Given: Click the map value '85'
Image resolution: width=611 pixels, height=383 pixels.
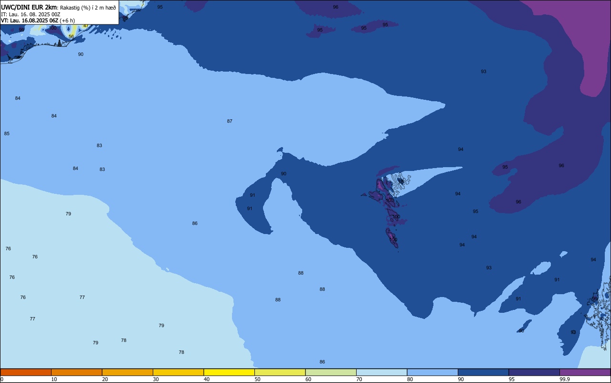Looking at the screenshot, I should pos(7,134).
